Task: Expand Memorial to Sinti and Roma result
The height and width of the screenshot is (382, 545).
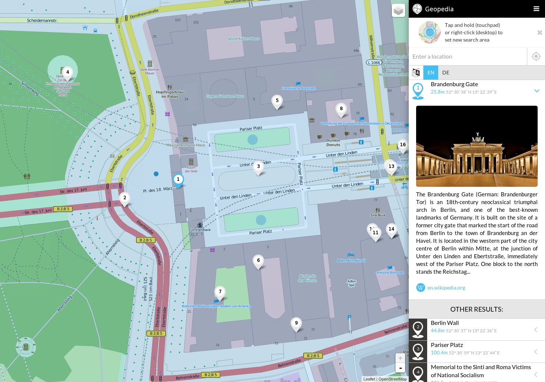Action: 536,375
